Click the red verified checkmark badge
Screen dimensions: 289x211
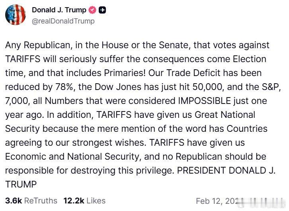[x=93, y=10]
